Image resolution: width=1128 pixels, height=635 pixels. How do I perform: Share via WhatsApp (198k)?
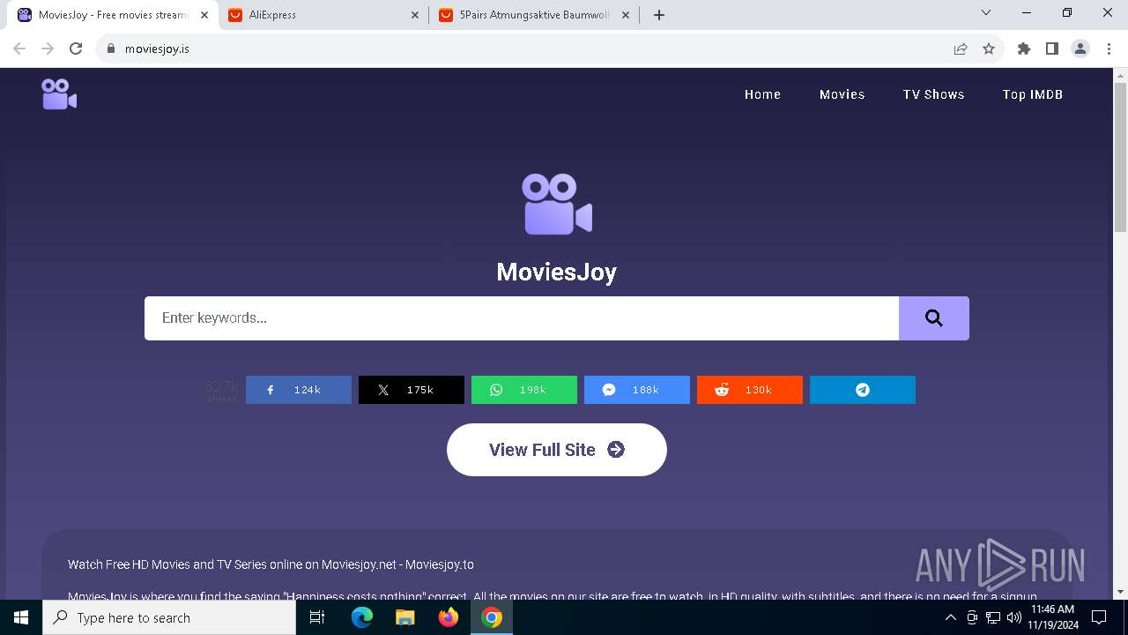point(524,390)
